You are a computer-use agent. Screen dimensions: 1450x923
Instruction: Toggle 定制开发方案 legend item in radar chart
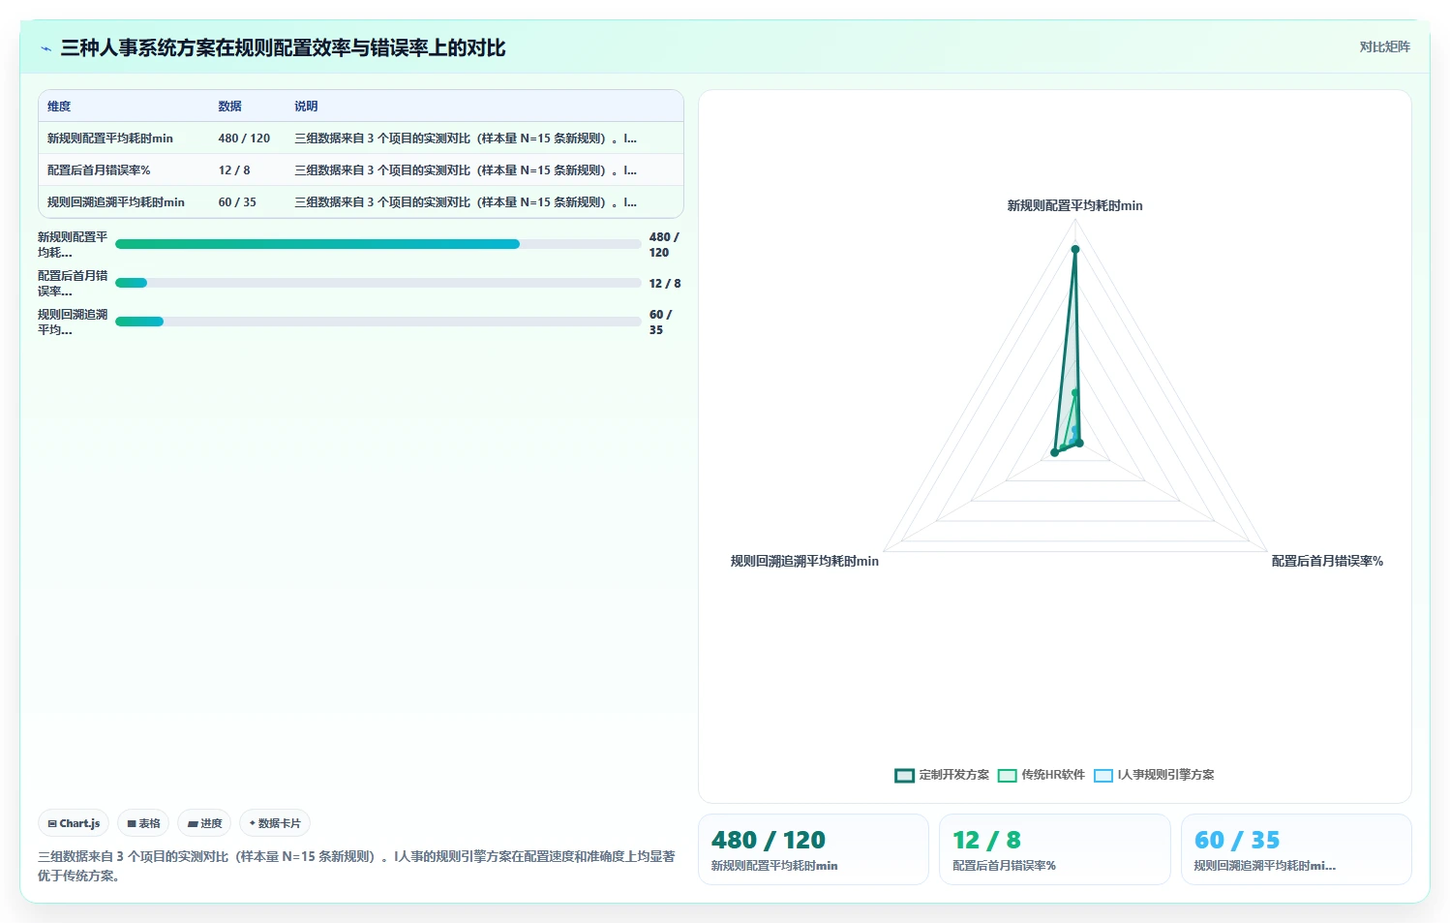(x=943, y=775)
